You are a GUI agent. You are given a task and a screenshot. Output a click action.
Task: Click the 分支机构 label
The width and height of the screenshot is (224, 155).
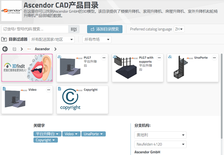tap(143, 126)
